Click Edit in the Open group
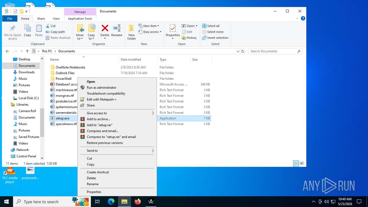The height and width of the screenshot is (207, 368). pos(187,32)
